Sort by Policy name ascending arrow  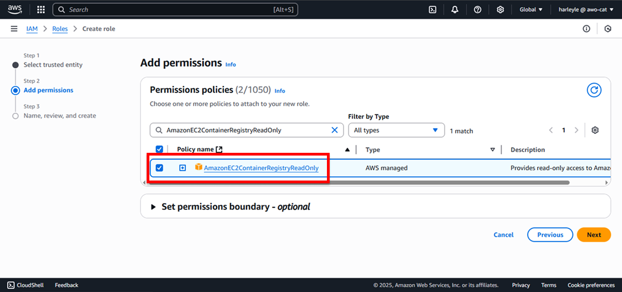[x=347, y=150]
